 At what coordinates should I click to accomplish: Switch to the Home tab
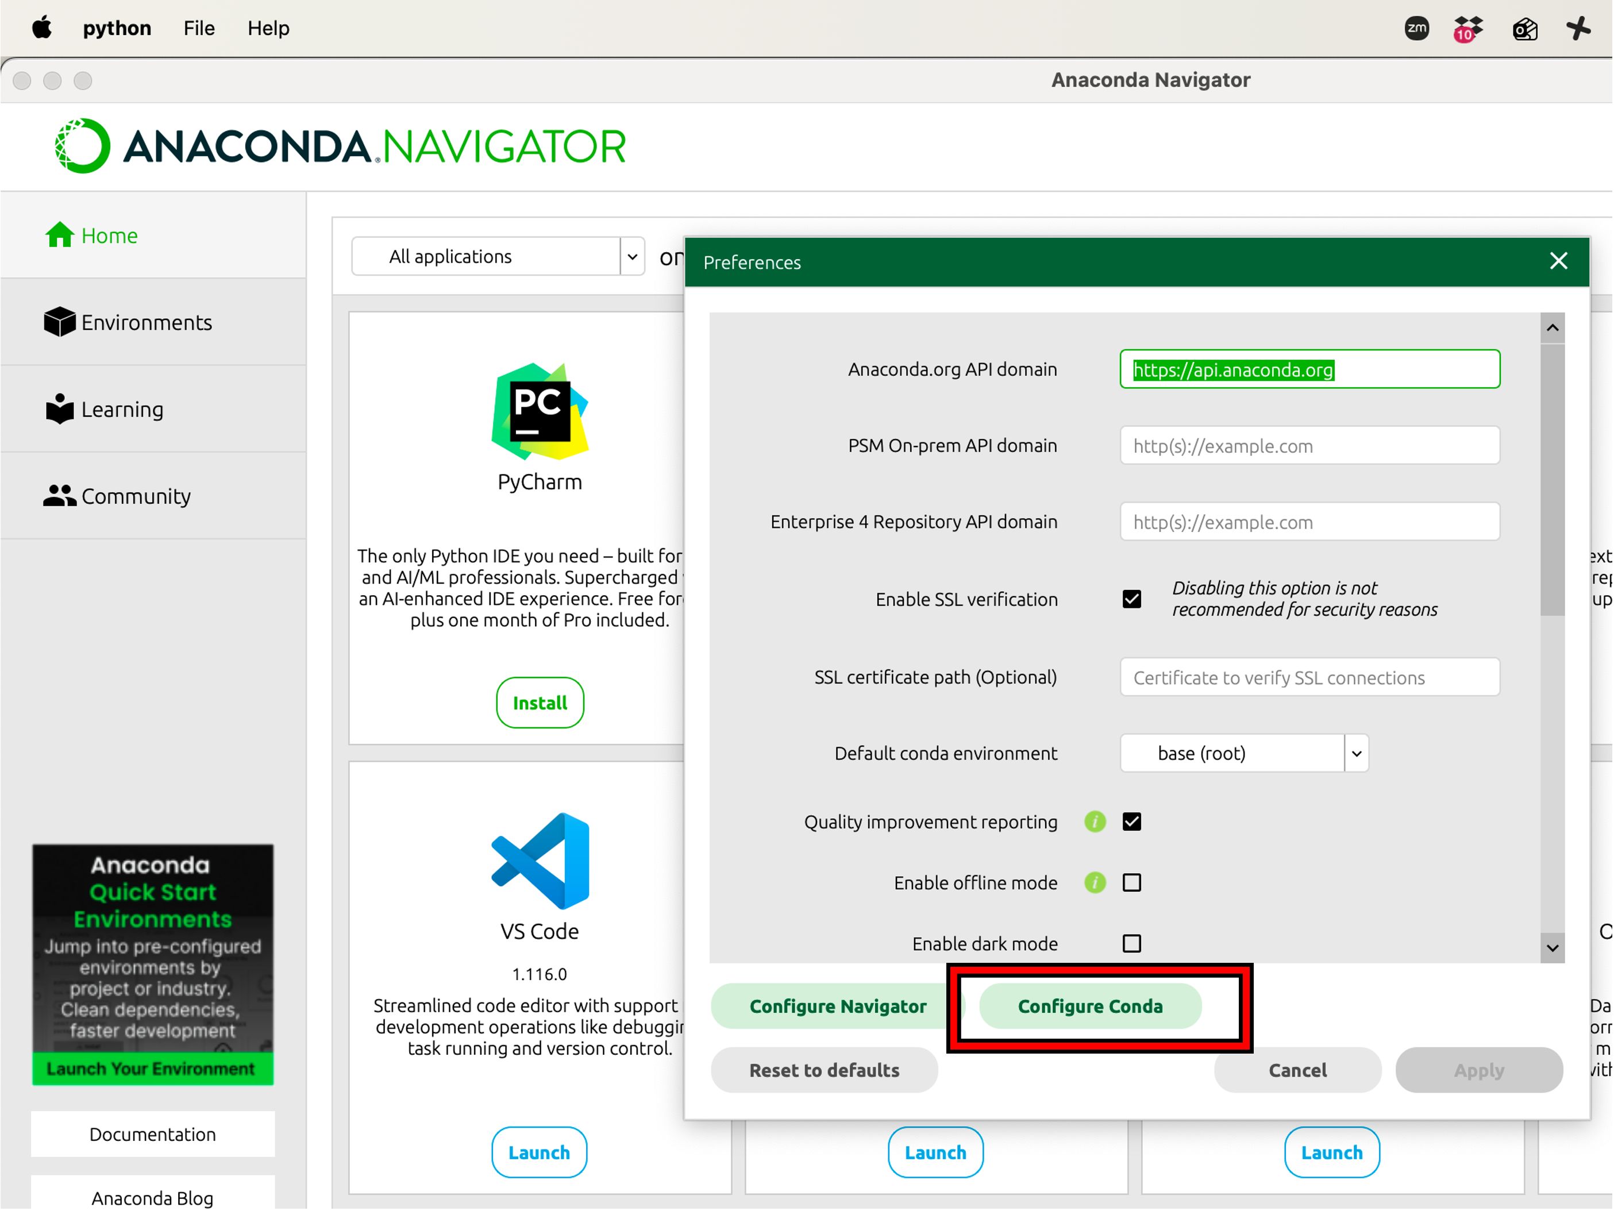click(153, 236)
